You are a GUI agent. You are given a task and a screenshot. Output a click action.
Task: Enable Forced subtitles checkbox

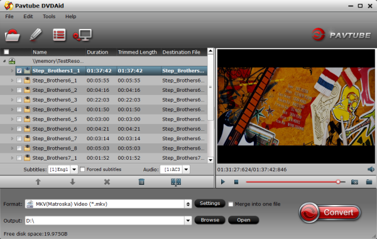82,169
